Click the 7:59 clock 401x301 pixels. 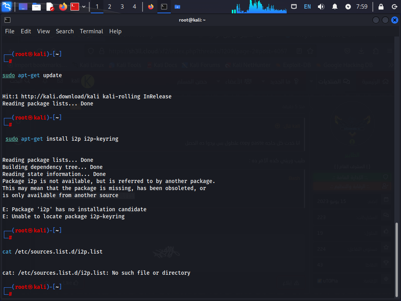362,7
